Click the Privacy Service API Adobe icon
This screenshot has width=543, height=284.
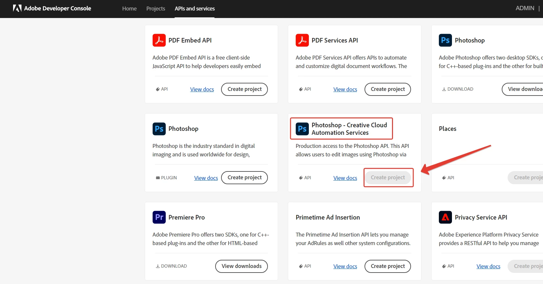[445, 217]
